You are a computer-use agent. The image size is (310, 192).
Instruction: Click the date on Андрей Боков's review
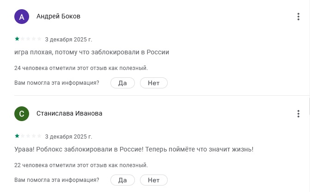(x=68, y=40)
